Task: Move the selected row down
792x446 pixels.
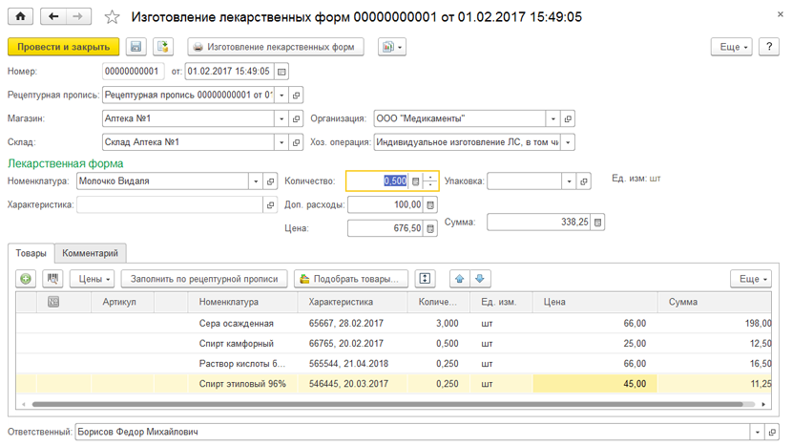Action: [x=481, y=279]
